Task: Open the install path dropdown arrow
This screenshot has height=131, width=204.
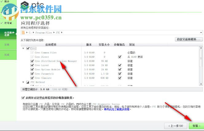Action: pyautogui.click(x=201, y=33)
